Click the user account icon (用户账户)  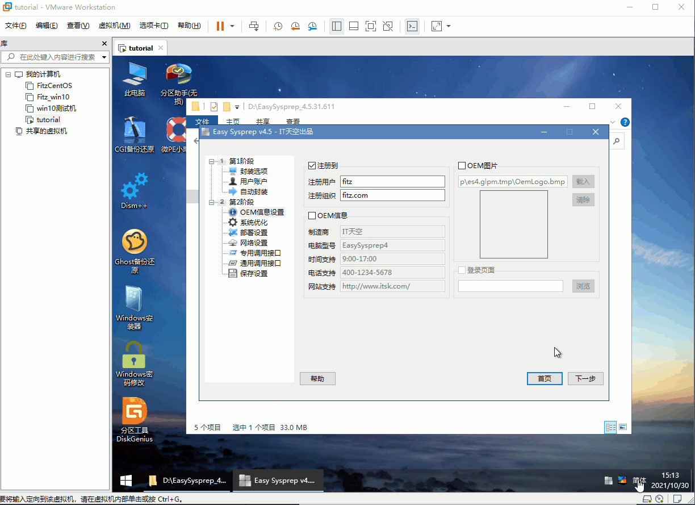233,182
